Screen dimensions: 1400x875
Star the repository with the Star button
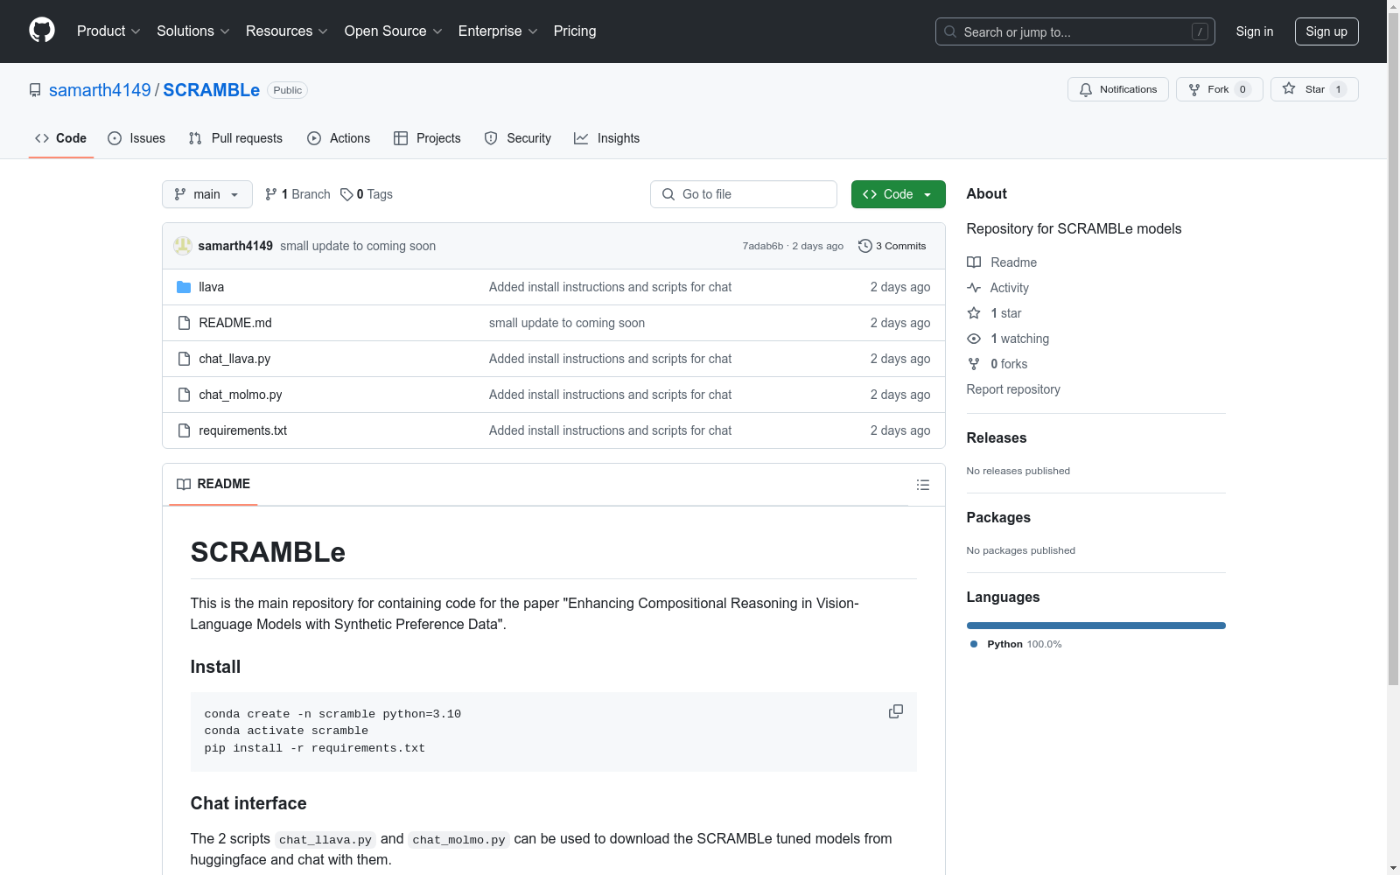click(1314, 89)
